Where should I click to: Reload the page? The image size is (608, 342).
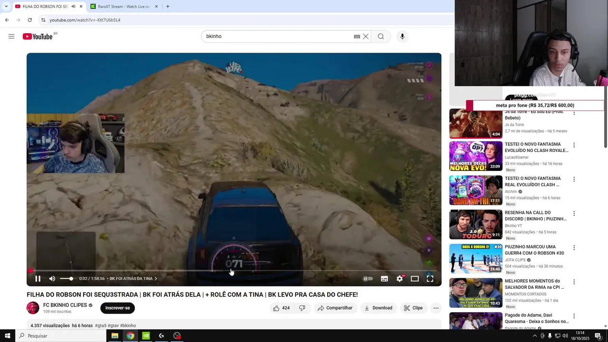click(x=29, y=20)
